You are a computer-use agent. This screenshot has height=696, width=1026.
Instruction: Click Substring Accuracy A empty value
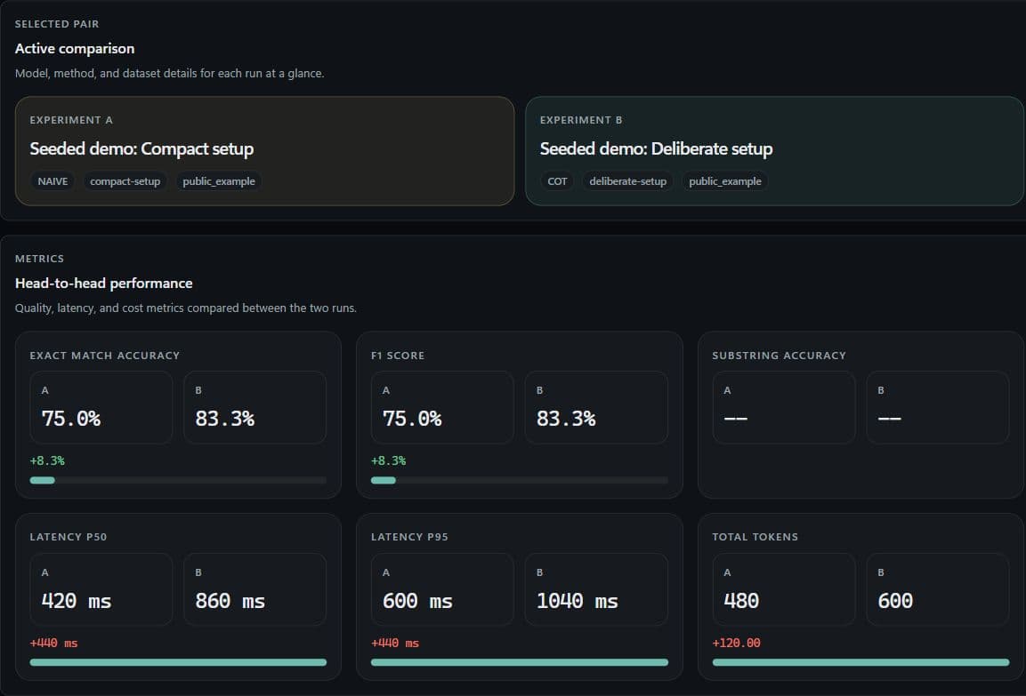click(736, 419)
